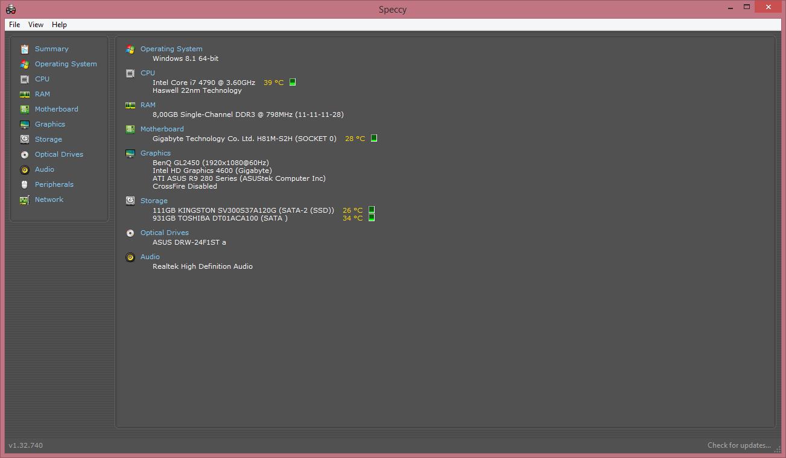786x458 pixels.
Task: Click the Graphics monitor icon in sidebar
Action: tap(25, 124)
